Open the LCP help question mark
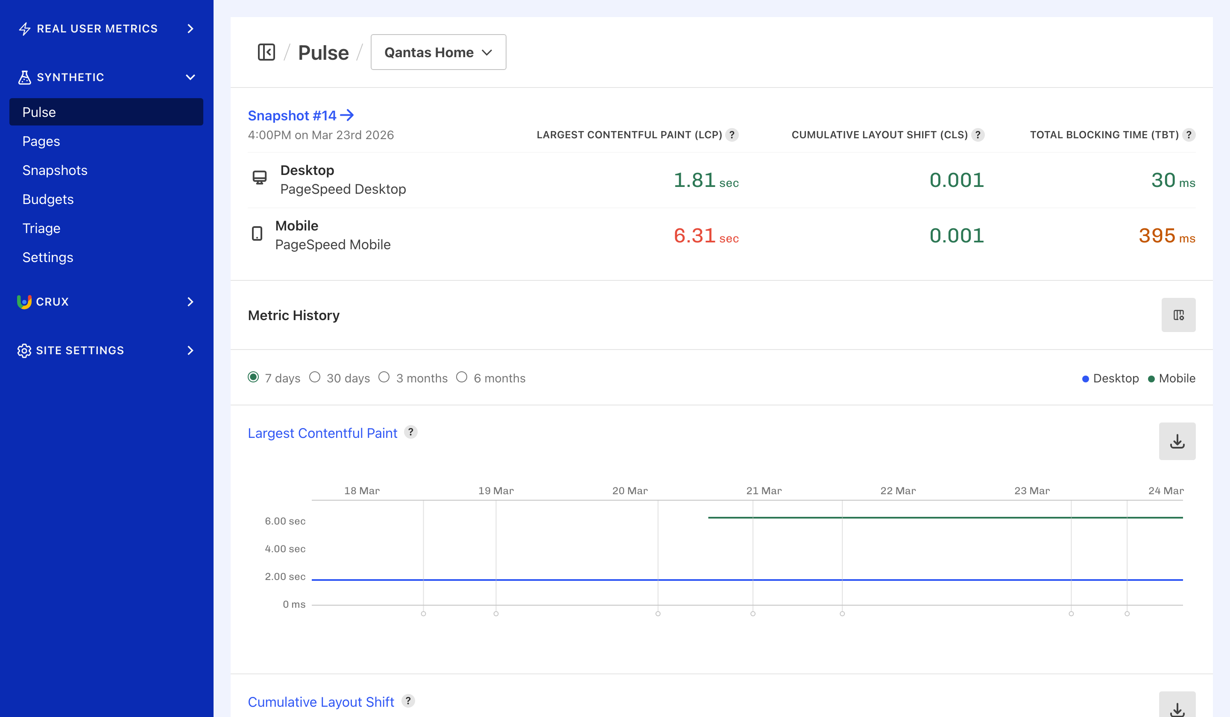Viewport: 1230px width, 717px height. pyautogui.click(x=732, y=135)
